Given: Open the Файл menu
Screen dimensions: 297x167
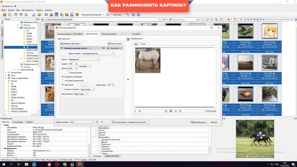Looking at the screenshot, I should tap(4, 10).
